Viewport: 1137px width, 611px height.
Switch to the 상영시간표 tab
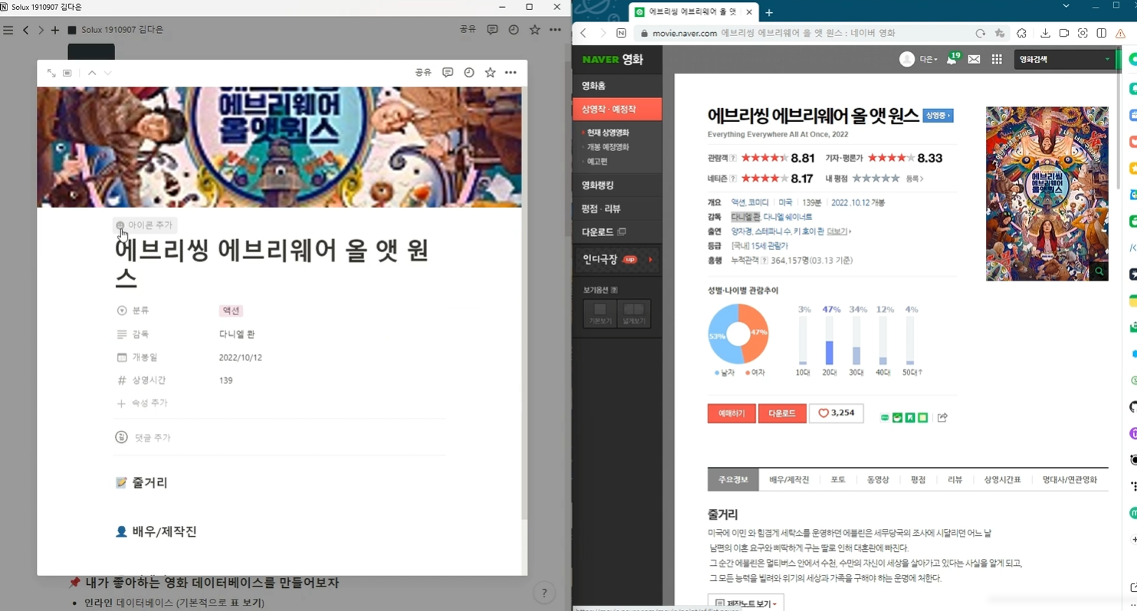point(1002,480)
